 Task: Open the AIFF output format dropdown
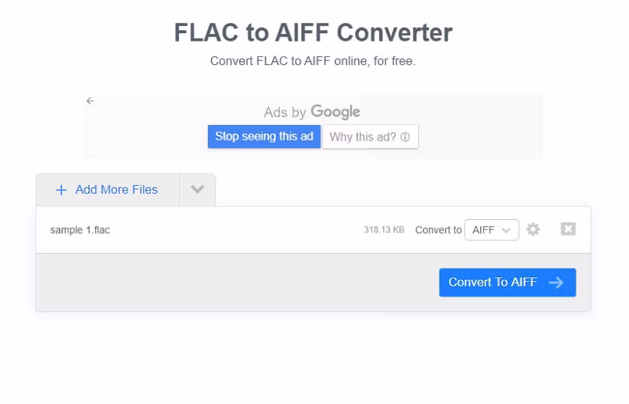(491, 230)
